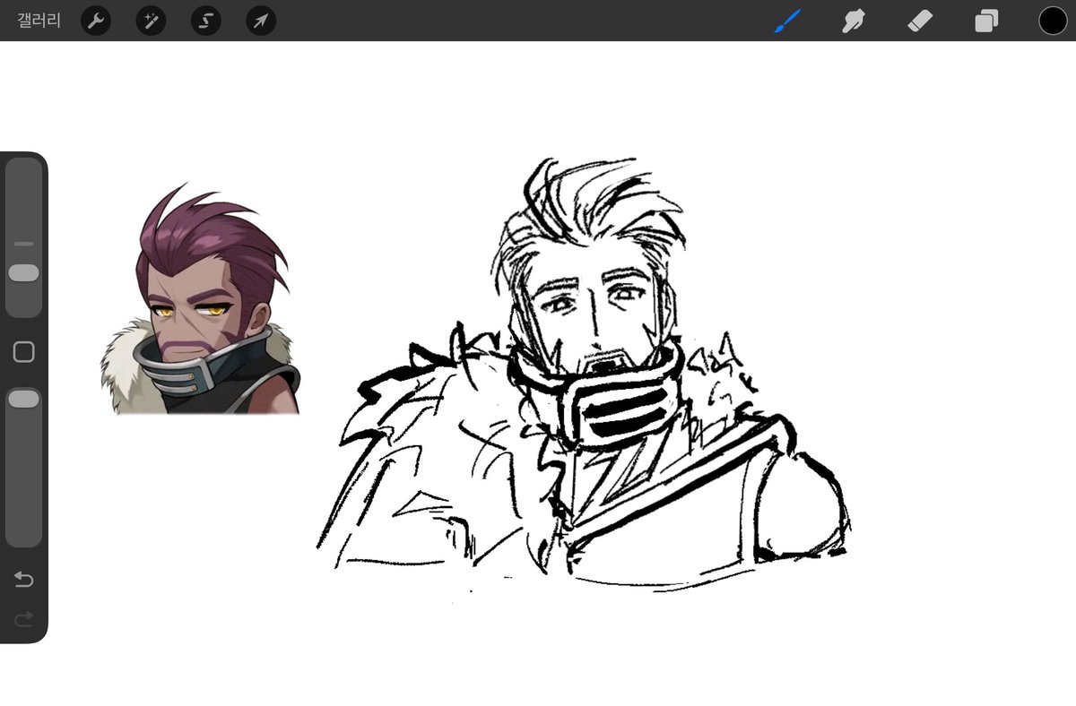Undo the last stroke with the undo arrow
The image size is (1076, 706).
pos(23,580)
